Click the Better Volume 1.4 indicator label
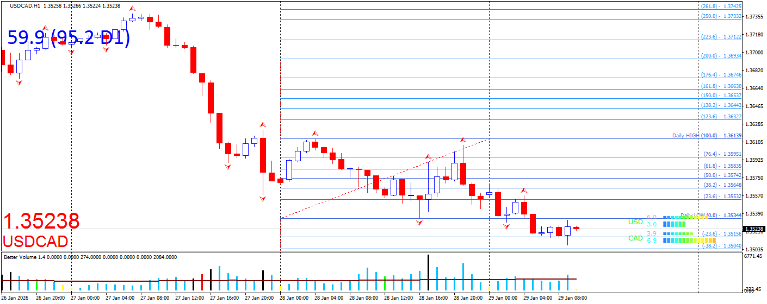 point(89,257)
